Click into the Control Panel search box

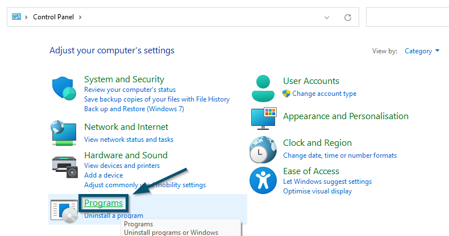pyautogui.click(x=408, y=17)
